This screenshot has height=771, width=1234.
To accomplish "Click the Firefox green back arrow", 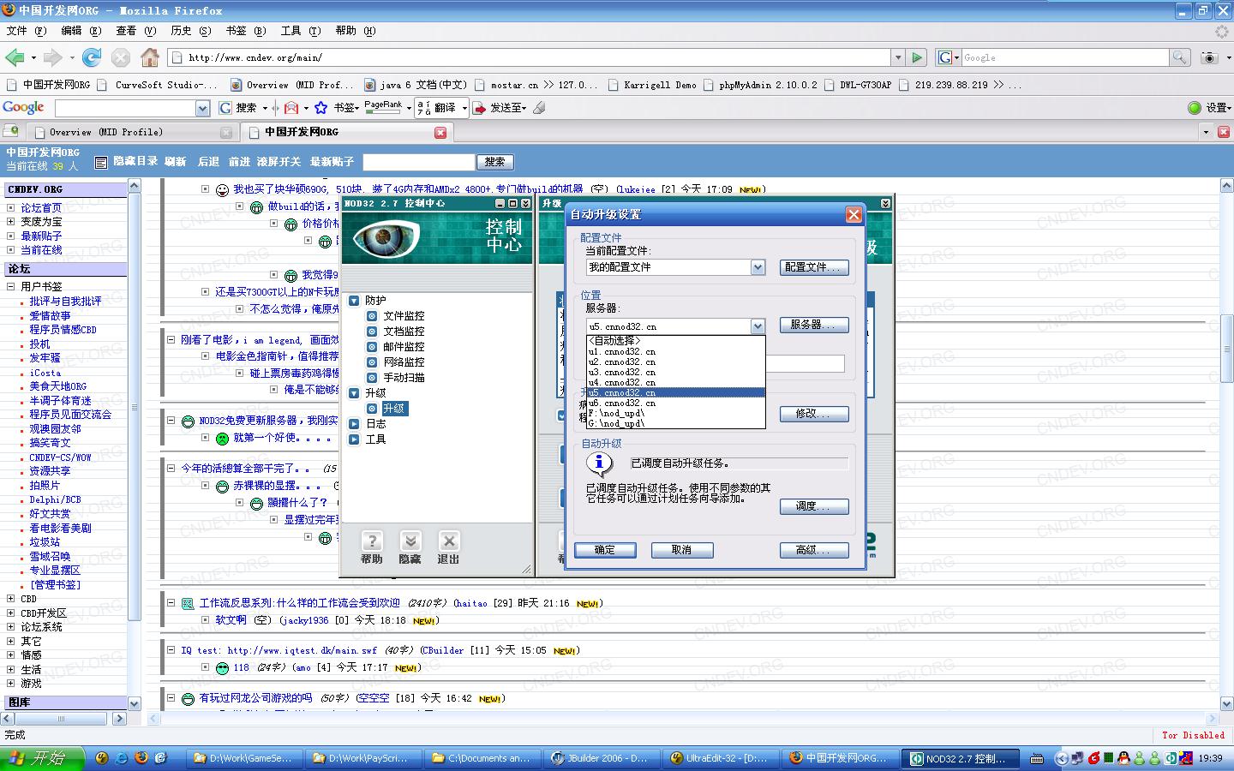I will pos(15,57).
